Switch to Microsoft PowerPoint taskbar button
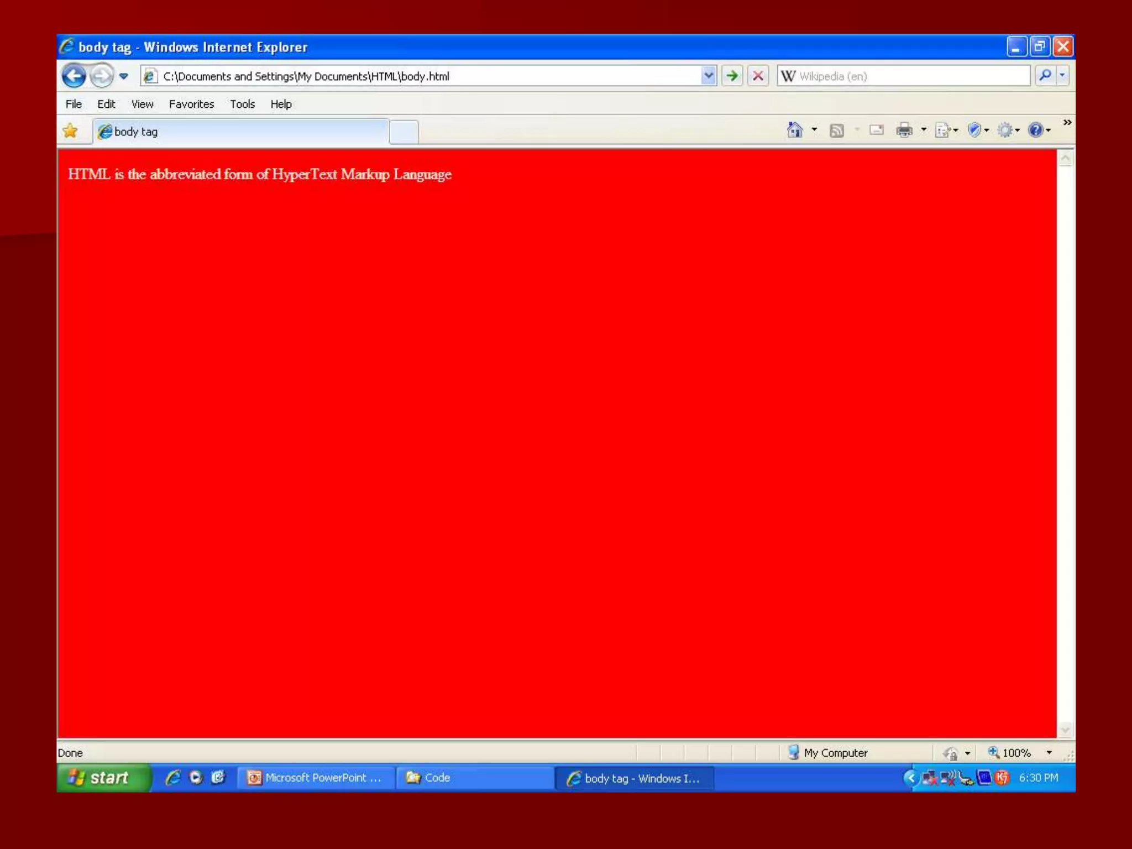Image resolution: width=1132 pixels, height=849 pixels. [x=316, y=778]
